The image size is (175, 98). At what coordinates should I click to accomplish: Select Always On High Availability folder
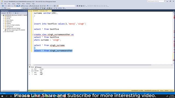click(13, 25)
